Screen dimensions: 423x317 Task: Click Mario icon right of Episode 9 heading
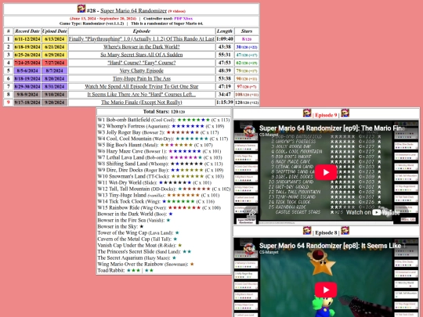click(x=345, y=113)
